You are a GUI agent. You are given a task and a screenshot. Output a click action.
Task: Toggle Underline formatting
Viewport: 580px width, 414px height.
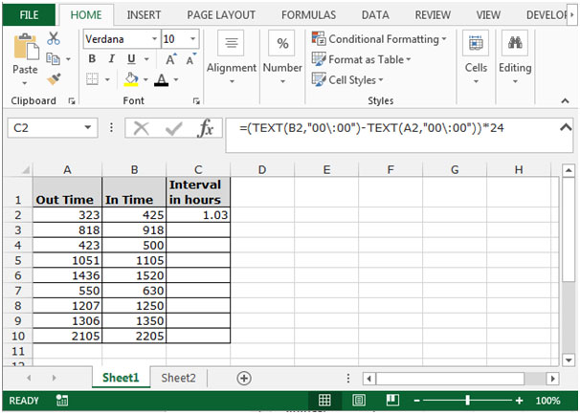tap(131, 59)
